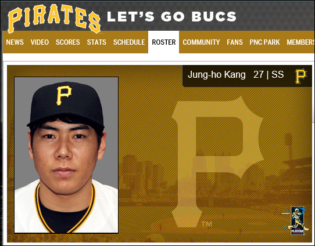Open the Video section
The width and height of the screenshot is (315, 246).
coord(40,42)
